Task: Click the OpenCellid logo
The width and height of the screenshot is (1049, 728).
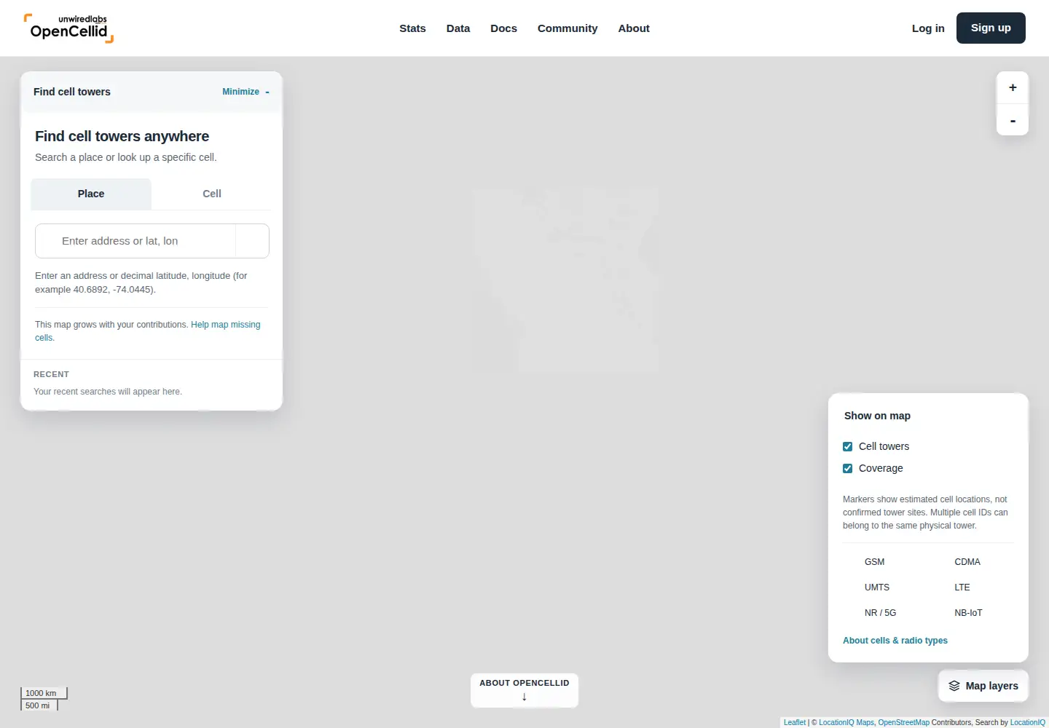Action: [68, 28]
